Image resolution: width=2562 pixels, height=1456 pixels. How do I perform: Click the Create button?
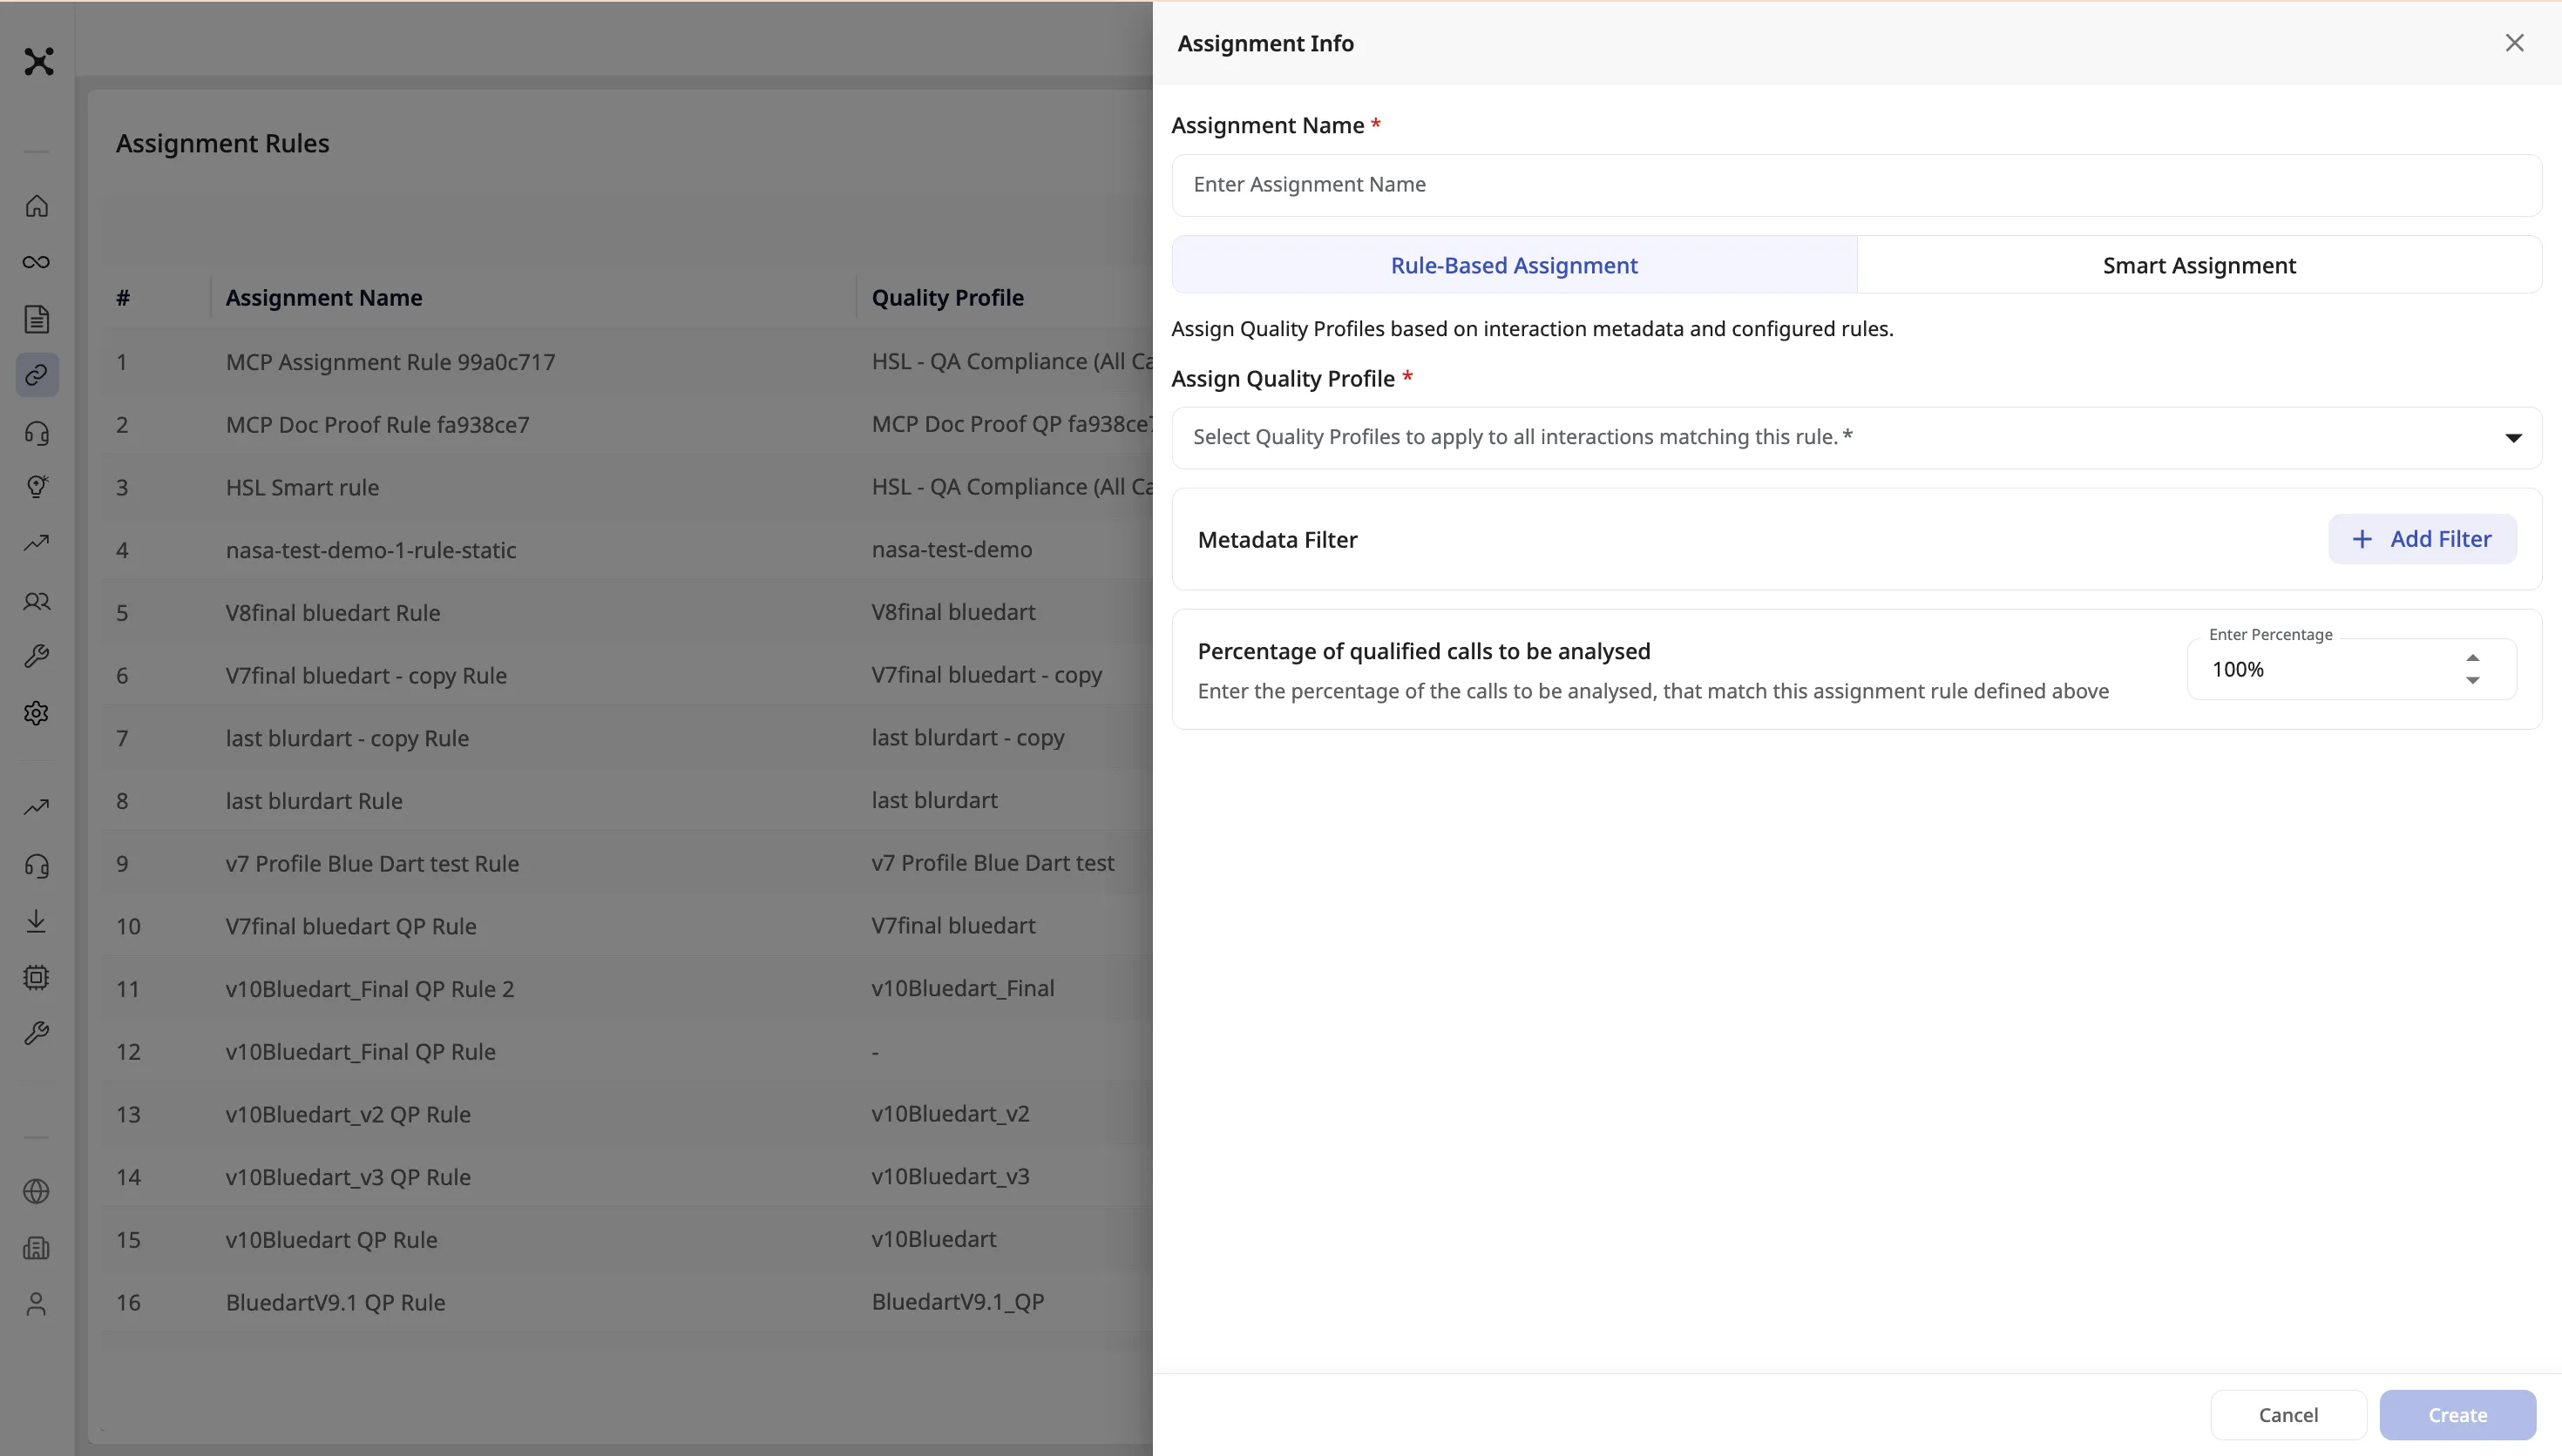2457,1415
